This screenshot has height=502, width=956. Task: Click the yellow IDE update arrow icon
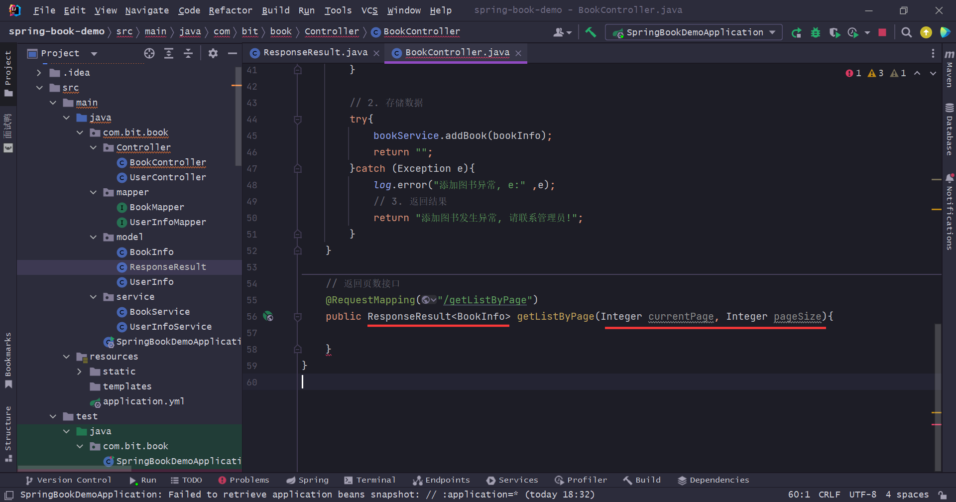[926, 32]
